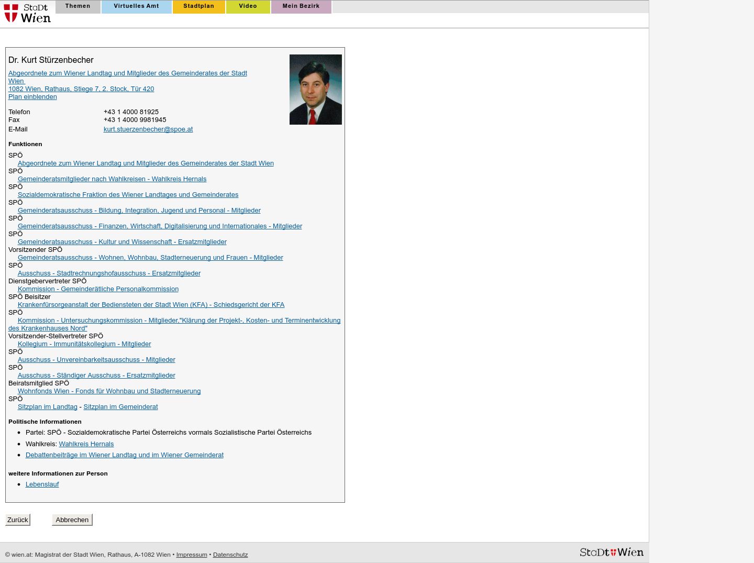
Task: Open Kollegium - Immunitätskollegium - Mitglieder link
Action: point(84,344)
